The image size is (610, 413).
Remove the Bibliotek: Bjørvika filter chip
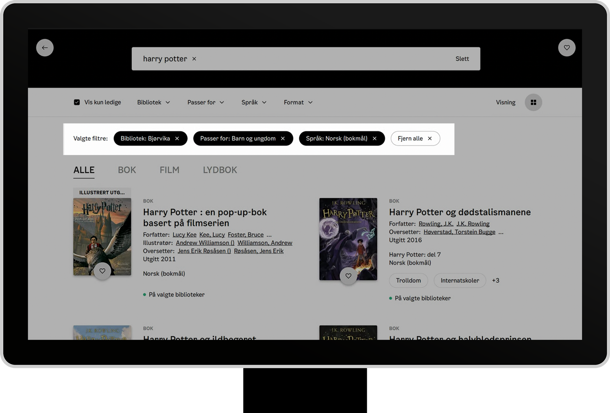177,139
